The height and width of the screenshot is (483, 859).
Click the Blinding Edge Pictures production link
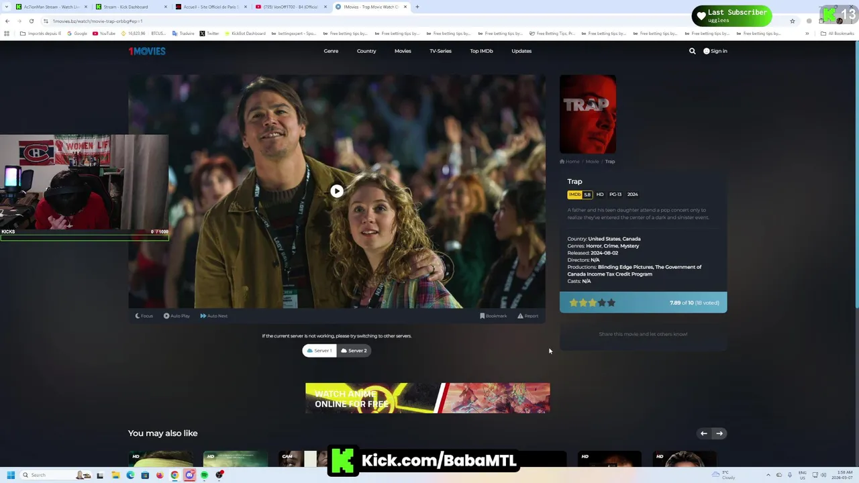pyautogui.click(x=625, y=267)
